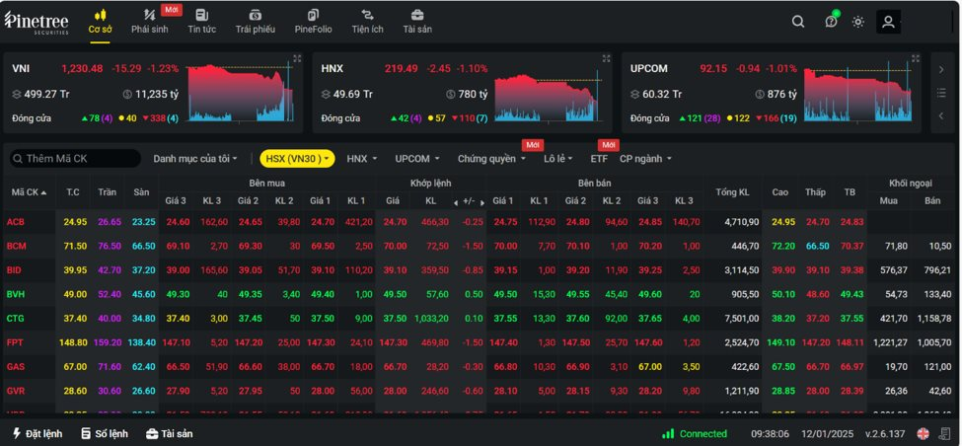Open the help icon with green badge
Viewport: 962px width, 446px height.
831,22
